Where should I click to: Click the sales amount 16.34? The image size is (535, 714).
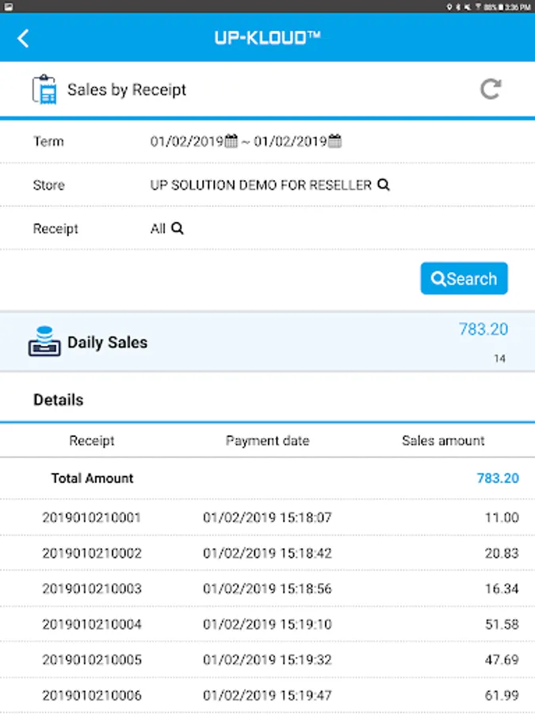(x=502, y=589)
